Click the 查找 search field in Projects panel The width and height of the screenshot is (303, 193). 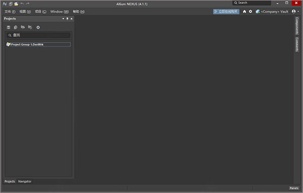tap(38, 35)
